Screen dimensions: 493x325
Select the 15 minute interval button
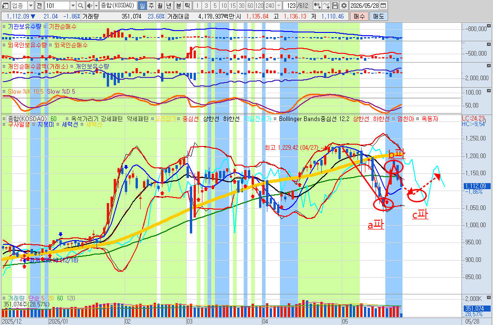[x=233, y=6]
